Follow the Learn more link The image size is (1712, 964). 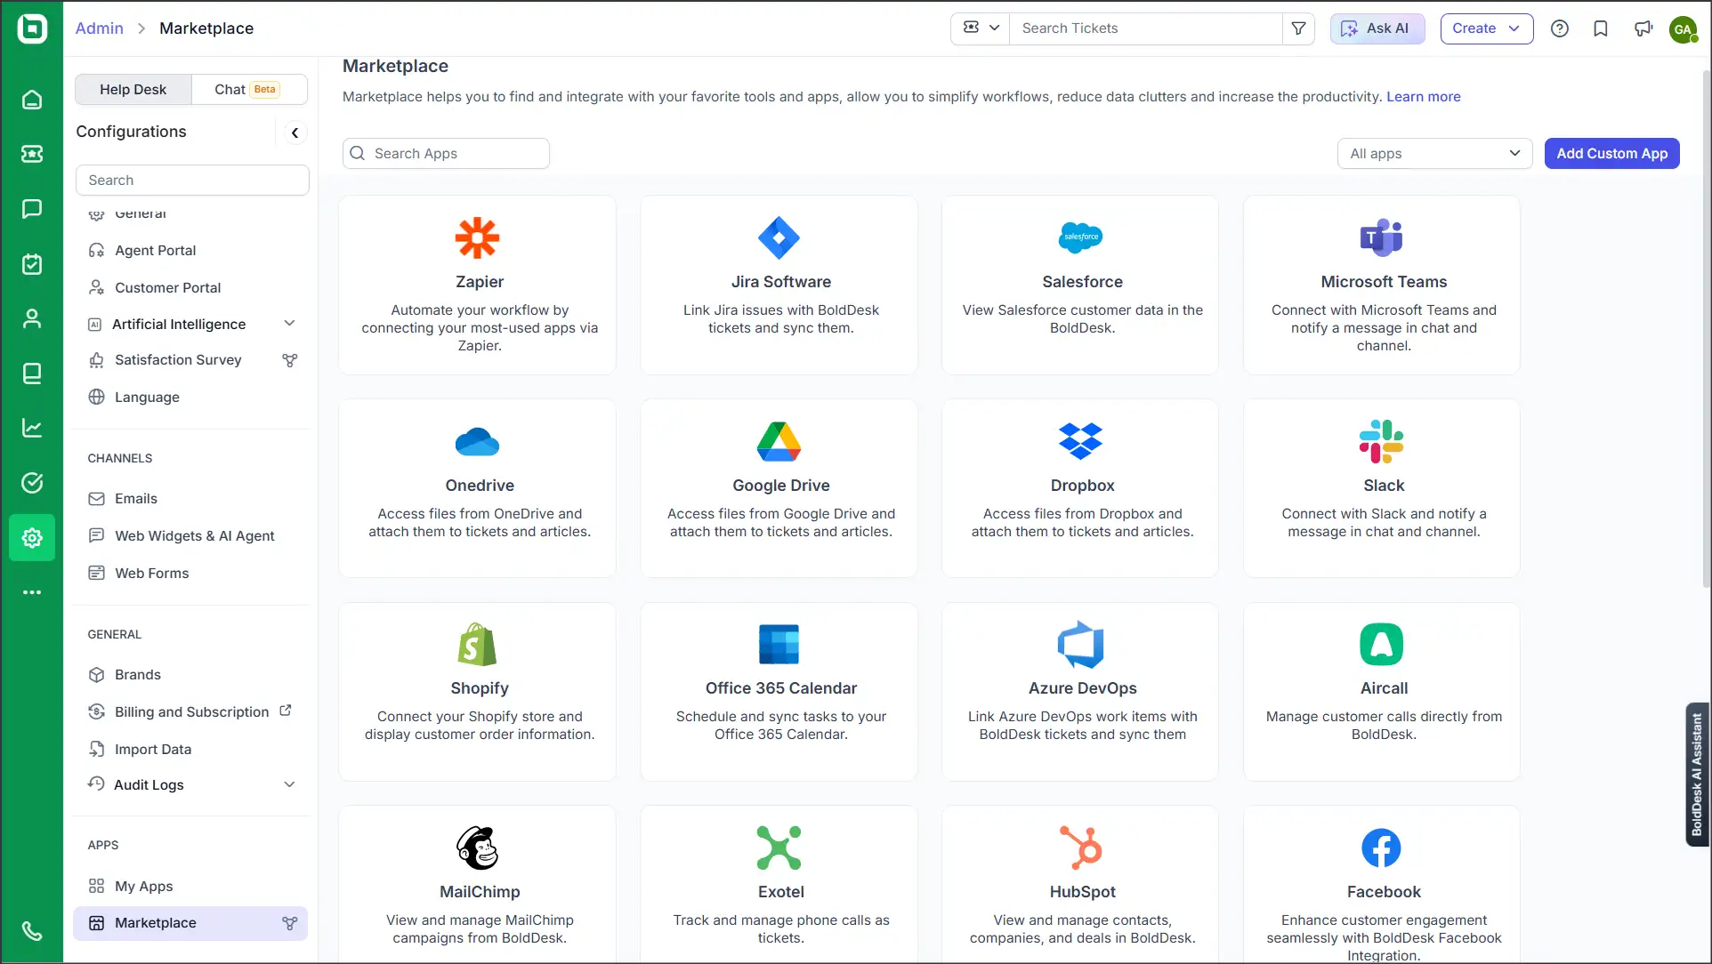tap(1423, 97)
